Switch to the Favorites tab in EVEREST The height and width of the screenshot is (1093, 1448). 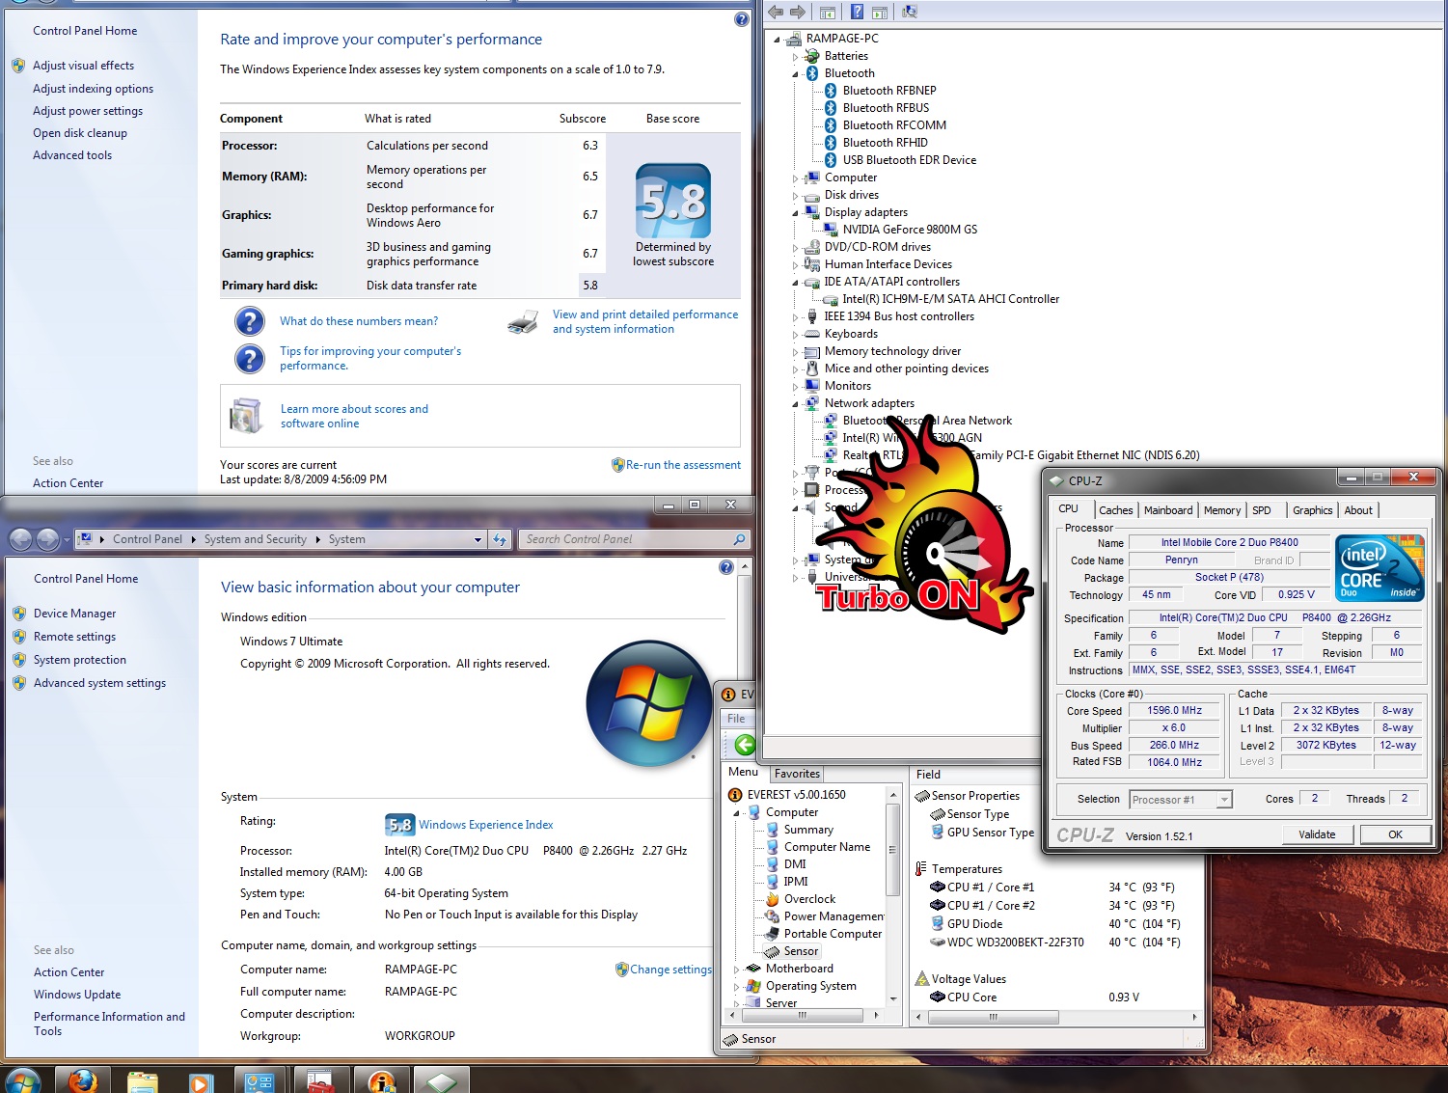(797, 774)
